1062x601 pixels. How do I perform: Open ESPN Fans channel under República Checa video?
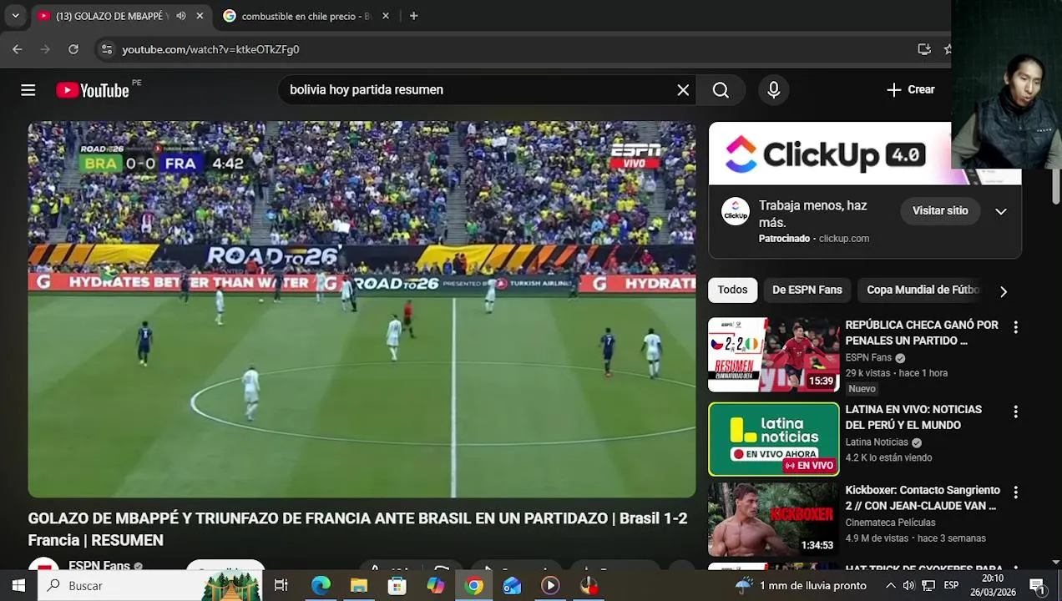(x=868, y=357)
